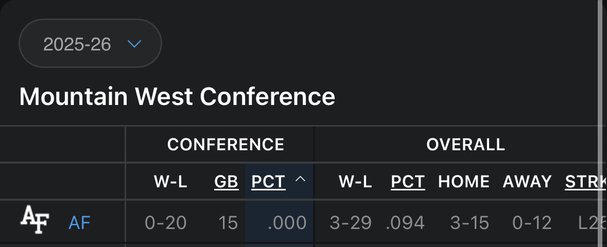The width and height of the screenshot is (607, 247).
Task: Click the blue chevron in the season selector
Action: coord(134,44)
